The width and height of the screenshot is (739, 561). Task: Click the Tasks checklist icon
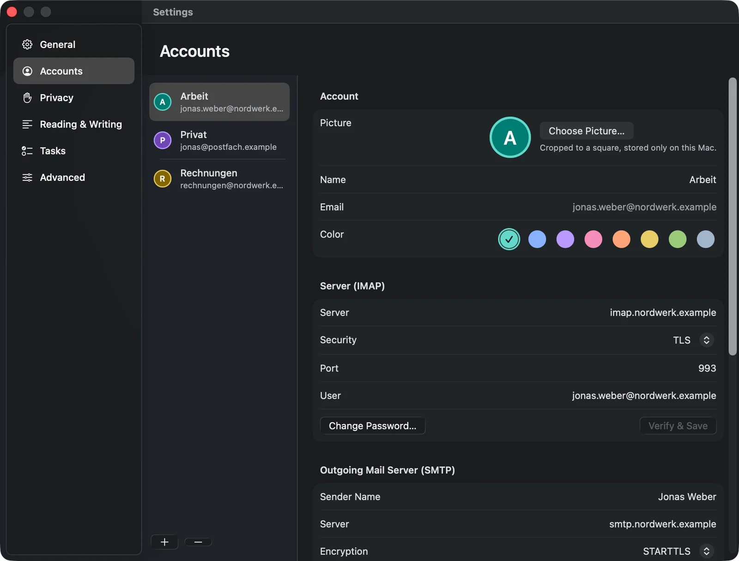point(27,151)
